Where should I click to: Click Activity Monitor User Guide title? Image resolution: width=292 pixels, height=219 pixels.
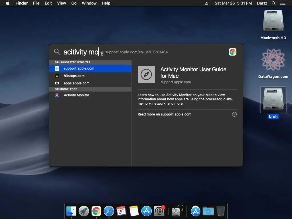point(193,73)
